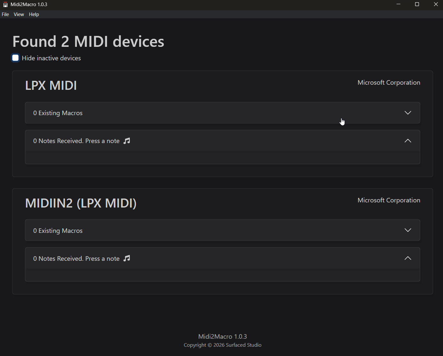Click the Copyright Surfaced Studio footer text

(x=222, y=345)
